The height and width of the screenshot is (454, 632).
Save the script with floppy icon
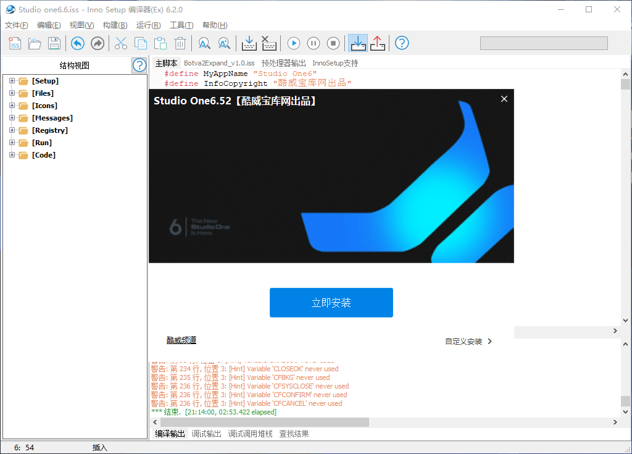[x=54, y=43]
